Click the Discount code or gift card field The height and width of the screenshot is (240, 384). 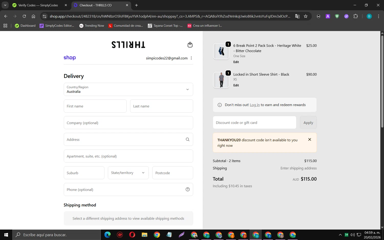click(x=254, y=122)
